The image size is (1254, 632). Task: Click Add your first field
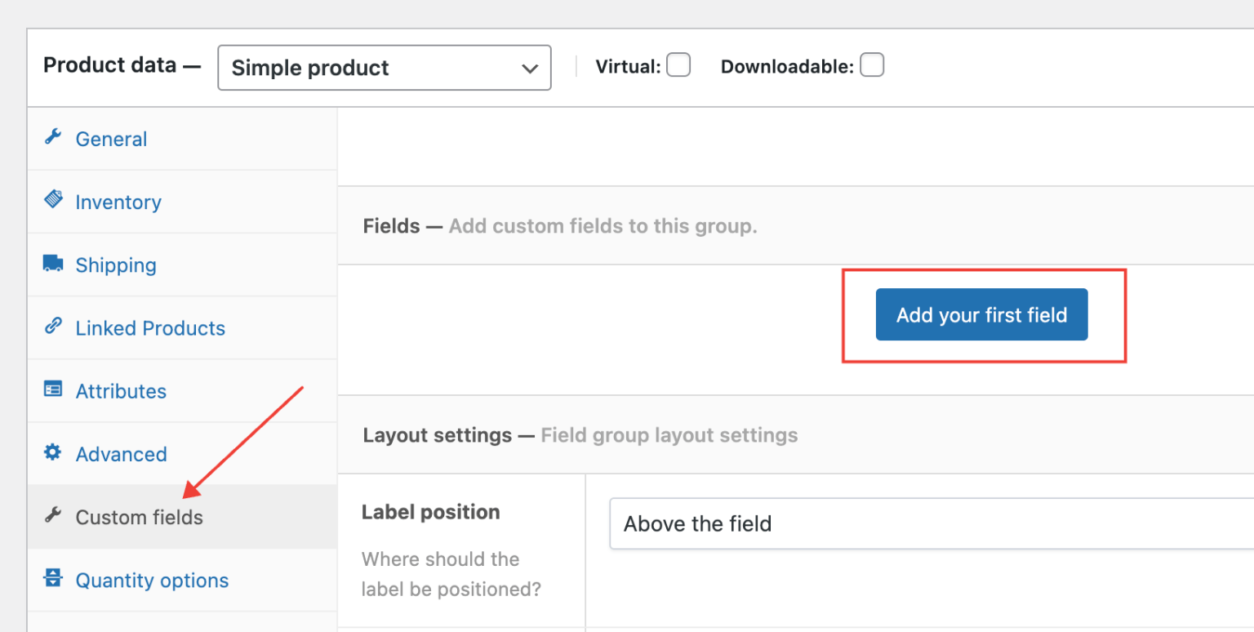981,314
